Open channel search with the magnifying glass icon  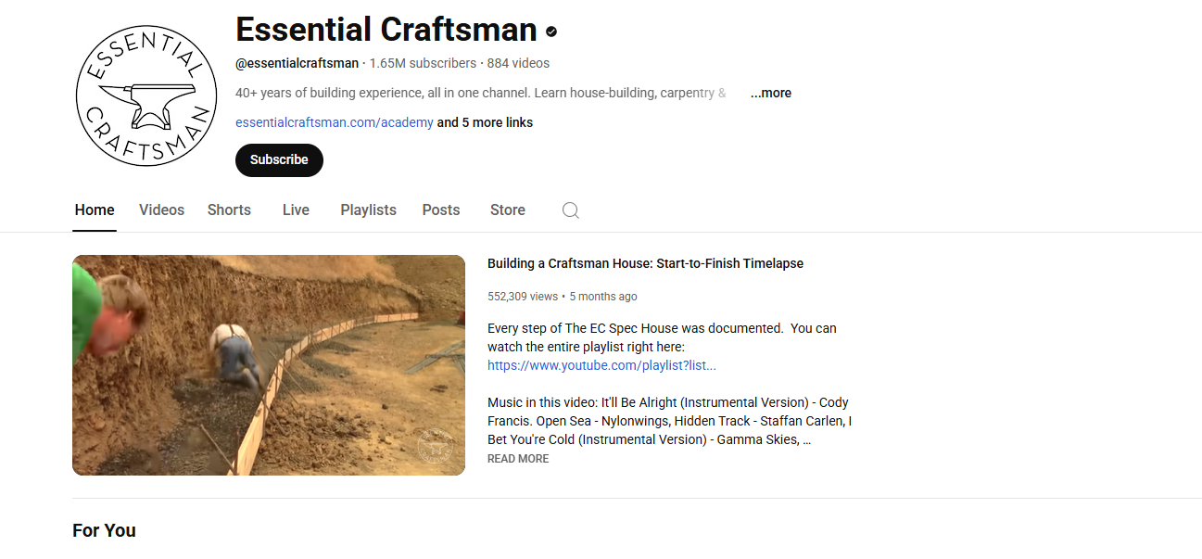(570, 210)
